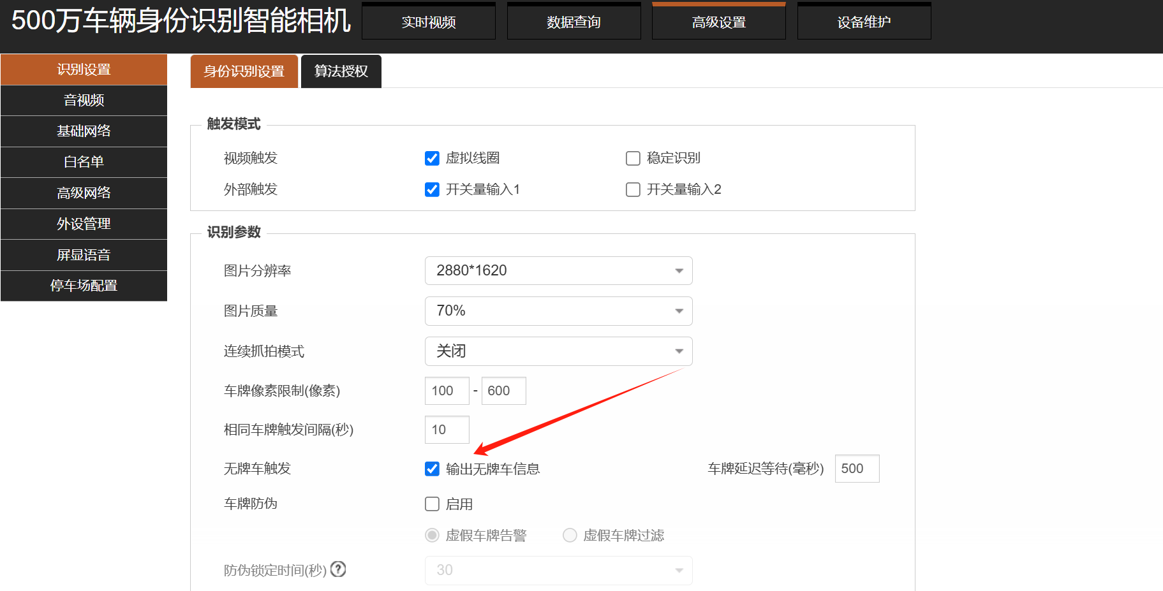Image resolution: width=1163 pixels, height=591 pixels.
Task: Select 屏显语音 in the sidebar
Action: coord(84,255)
